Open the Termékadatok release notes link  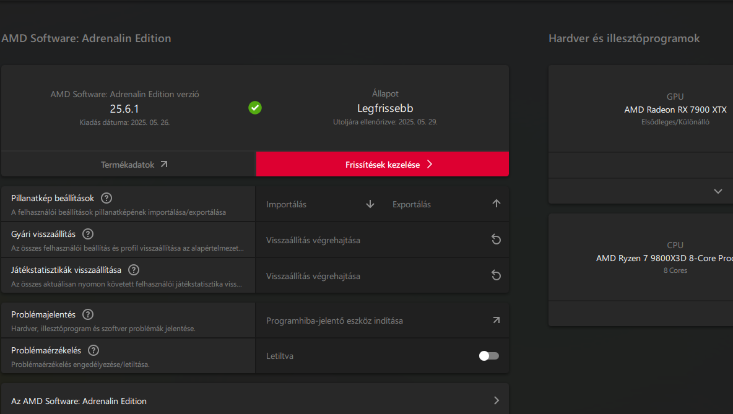point(128,165)
